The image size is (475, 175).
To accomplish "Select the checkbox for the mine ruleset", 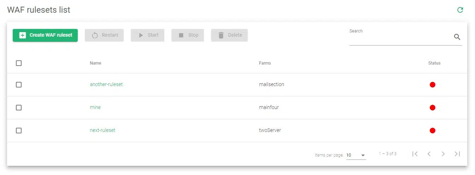I will click(19, 108).
